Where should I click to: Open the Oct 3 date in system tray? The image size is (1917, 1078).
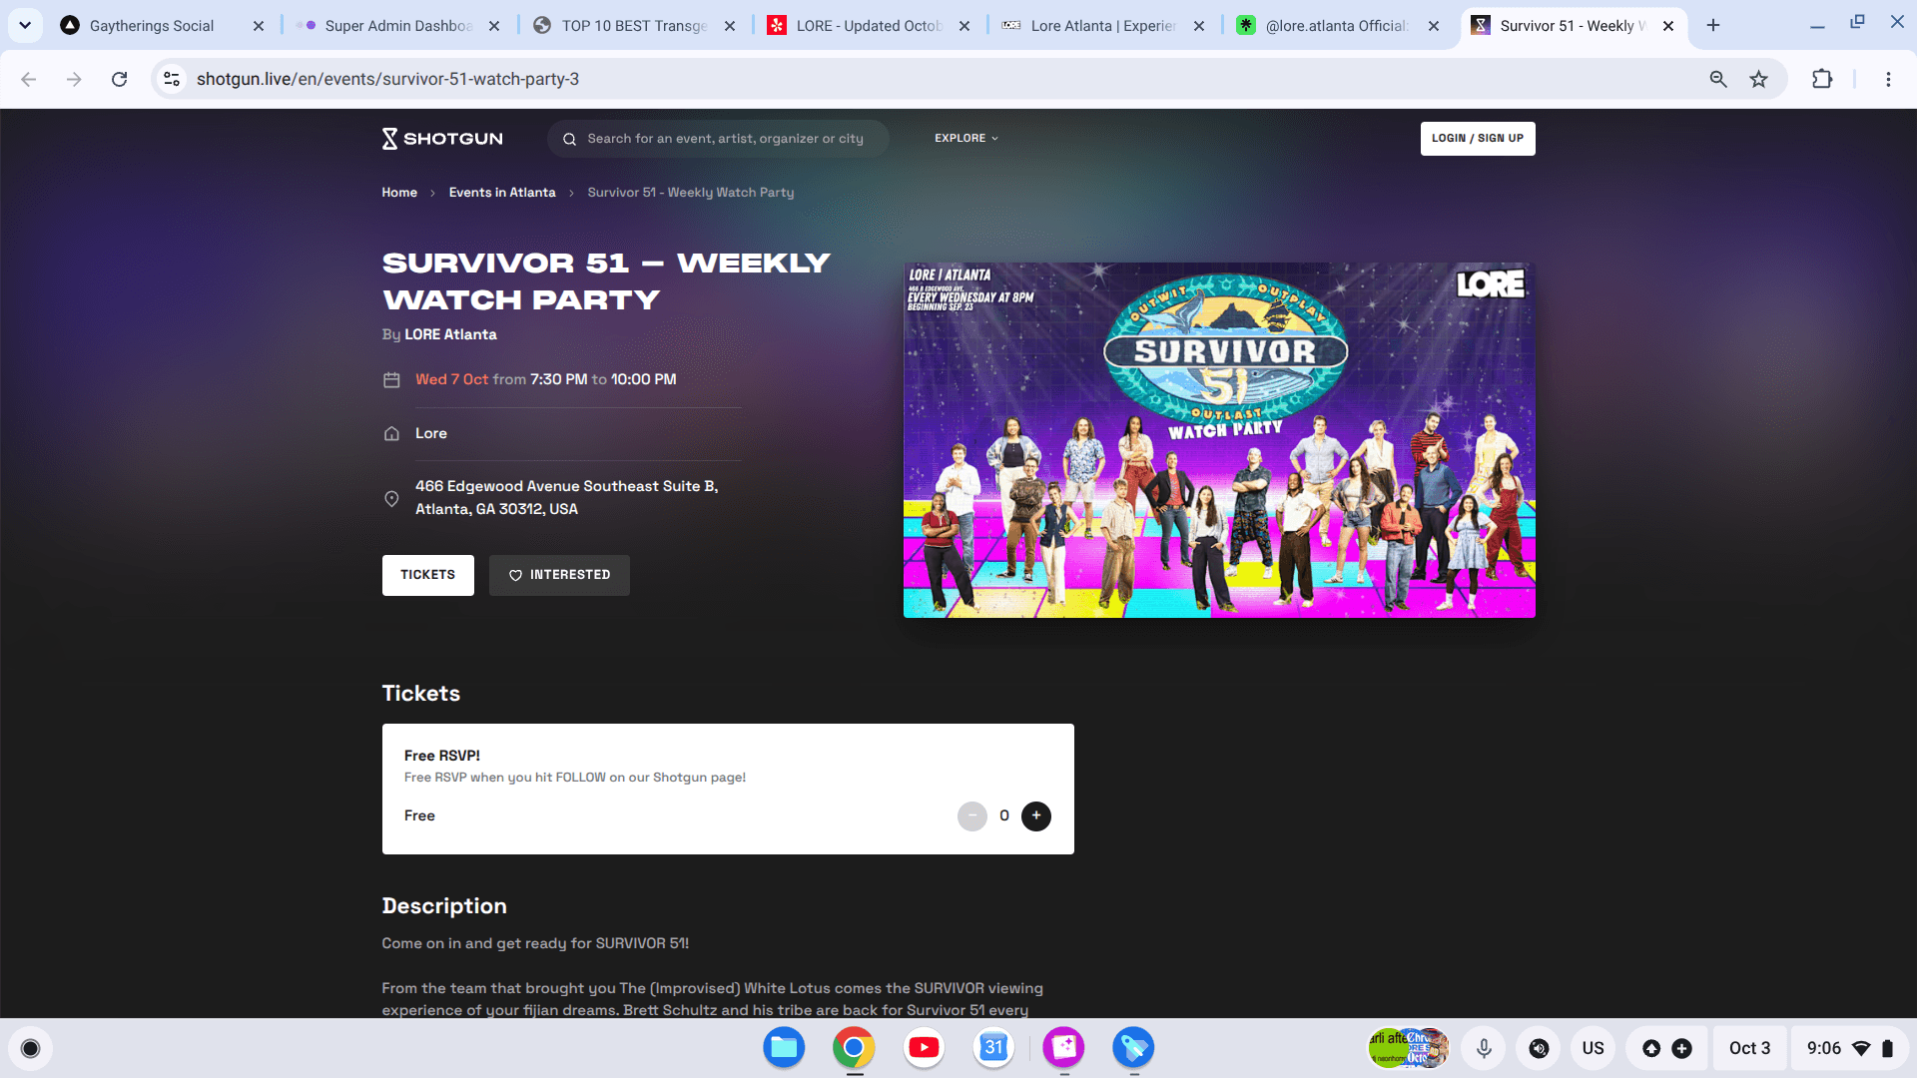click(1749, 1048)
